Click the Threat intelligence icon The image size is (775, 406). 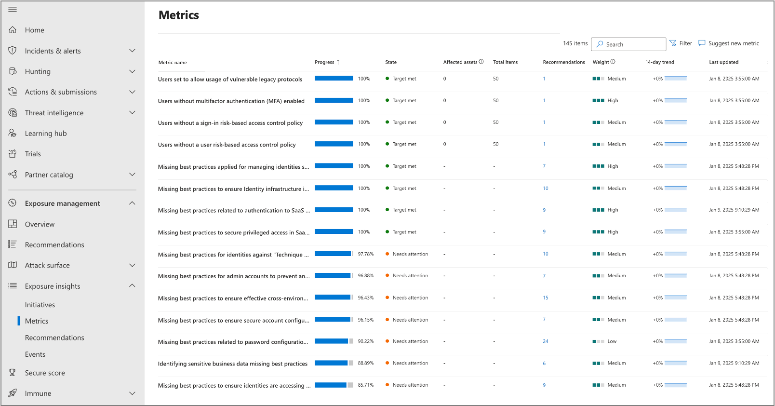13,112
